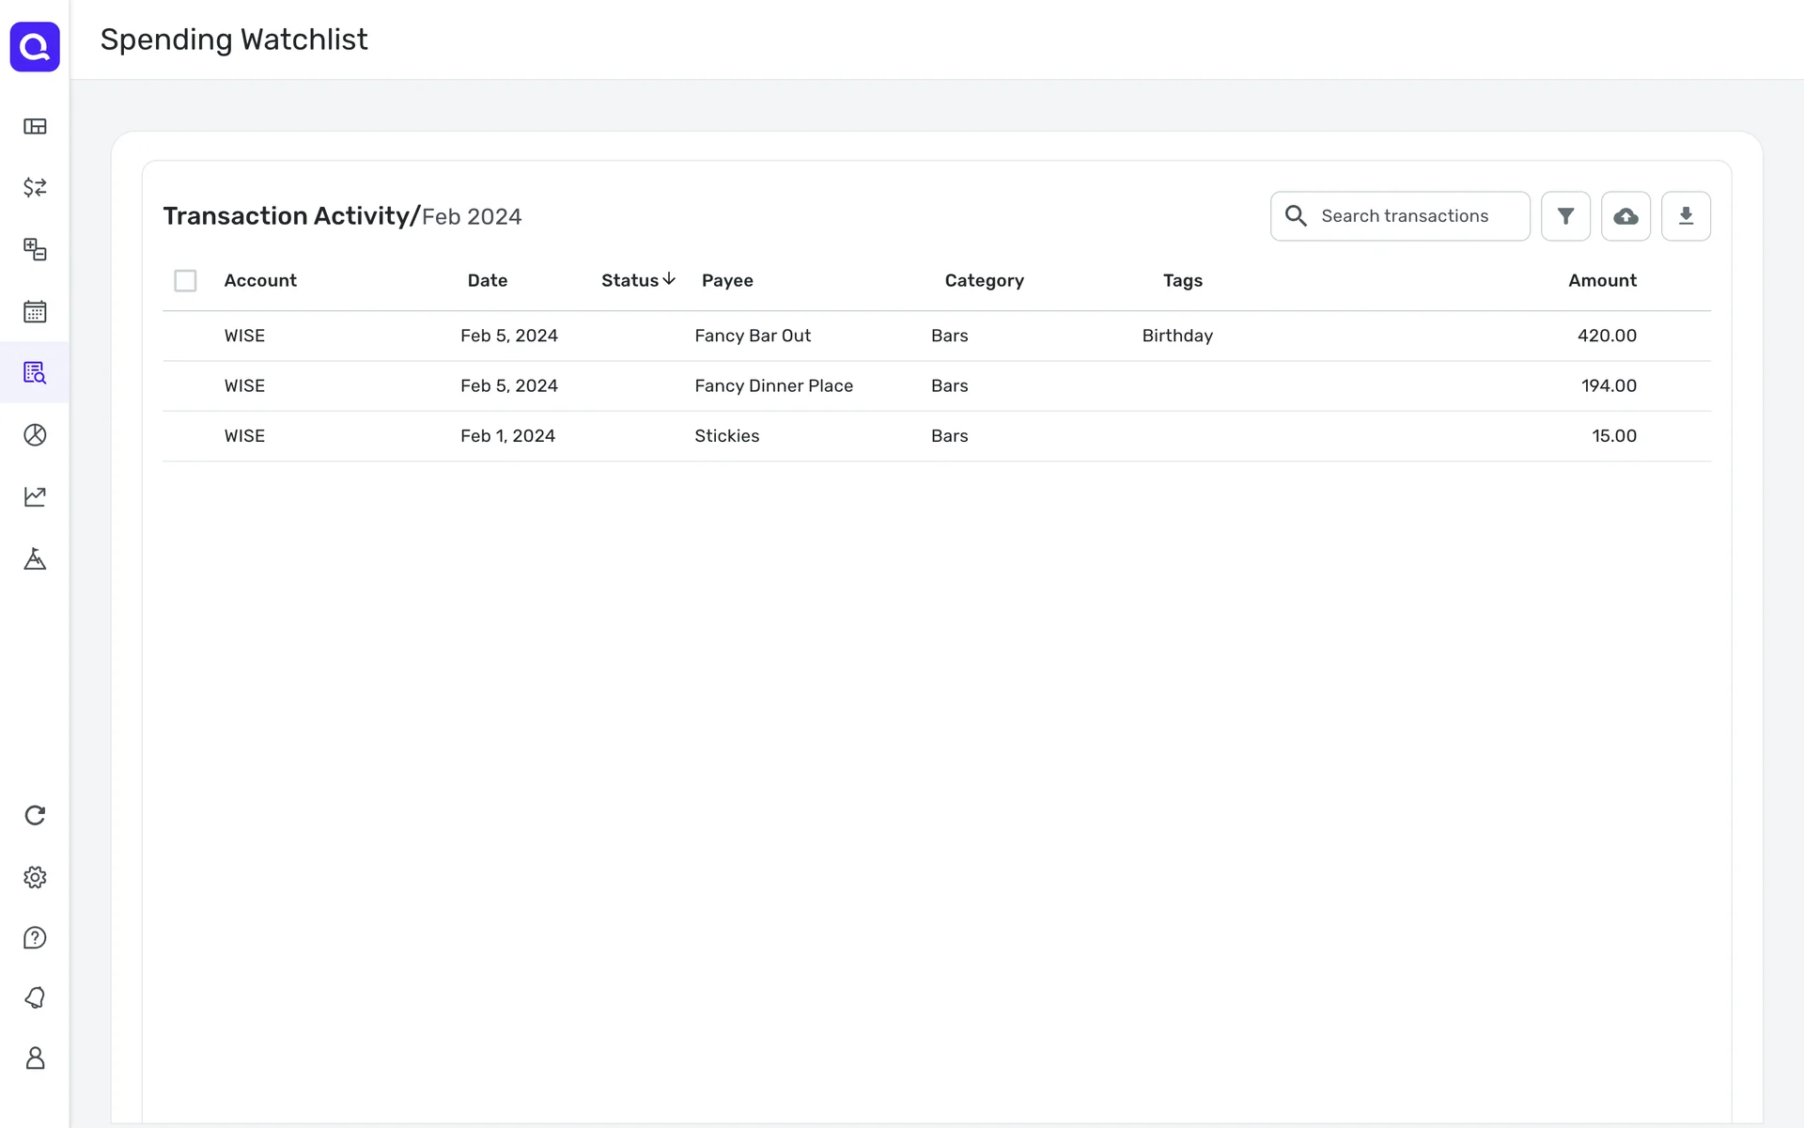Open the user profile icon
The height and width of the screenshot is (1128, 1804).
(35, 1058)
